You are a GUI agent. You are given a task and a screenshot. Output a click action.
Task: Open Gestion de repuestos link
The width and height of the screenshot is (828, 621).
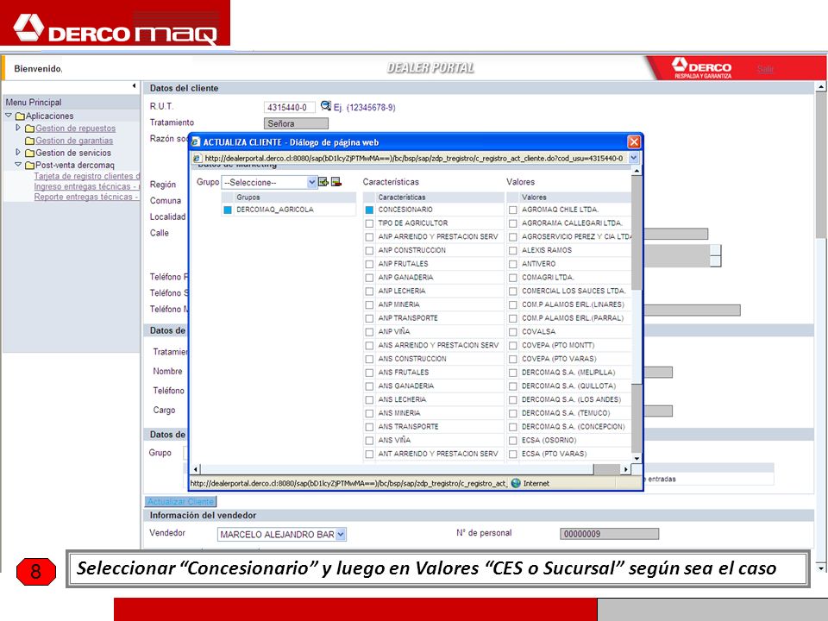[x=76, y=129]
